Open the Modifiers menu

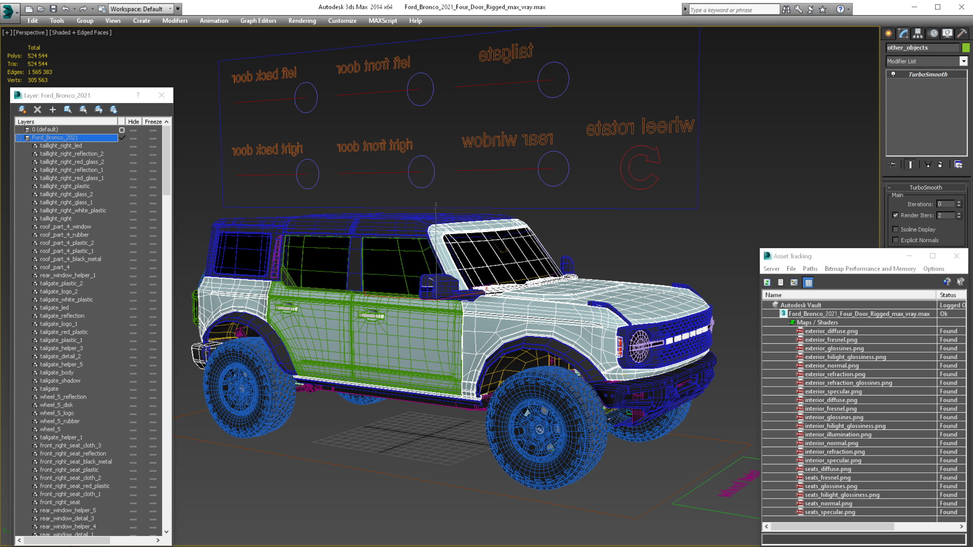coord(175,21)
